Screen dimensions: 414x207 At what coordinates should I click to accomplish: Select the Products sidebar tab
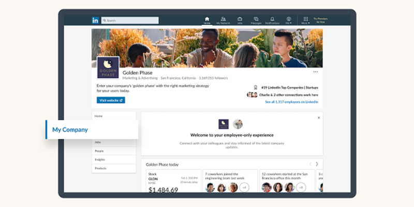click(114, 169)
